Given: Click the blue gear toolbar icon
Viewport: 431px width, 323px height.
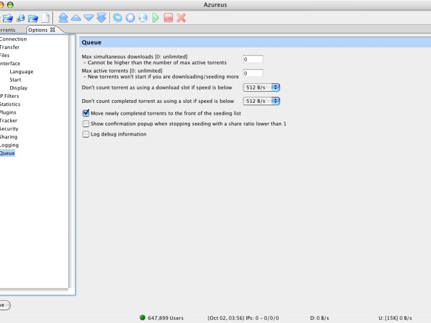Looking at the screenshot, I should pyautogui.click(x=117, y=18).
